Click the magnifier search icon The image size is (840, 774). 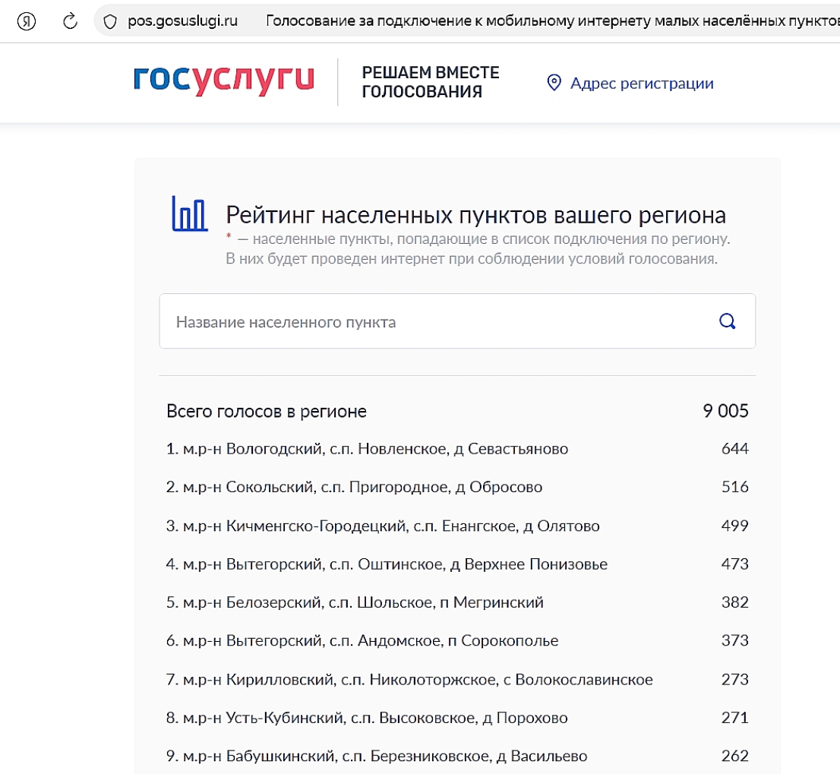[x=727, y=321]
